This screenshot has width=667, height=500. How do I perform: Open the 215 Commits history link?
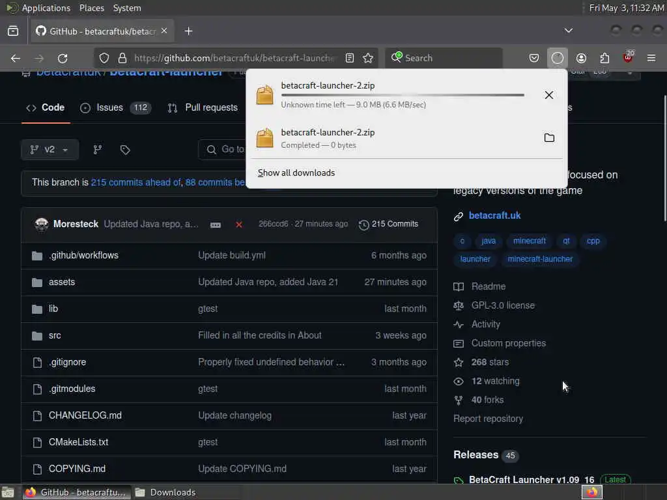[388, 224]
